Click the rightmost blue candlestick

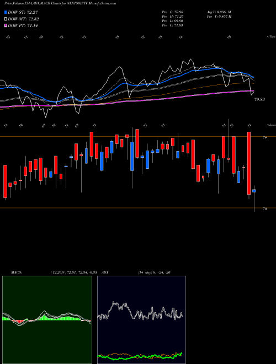[254, 191]
